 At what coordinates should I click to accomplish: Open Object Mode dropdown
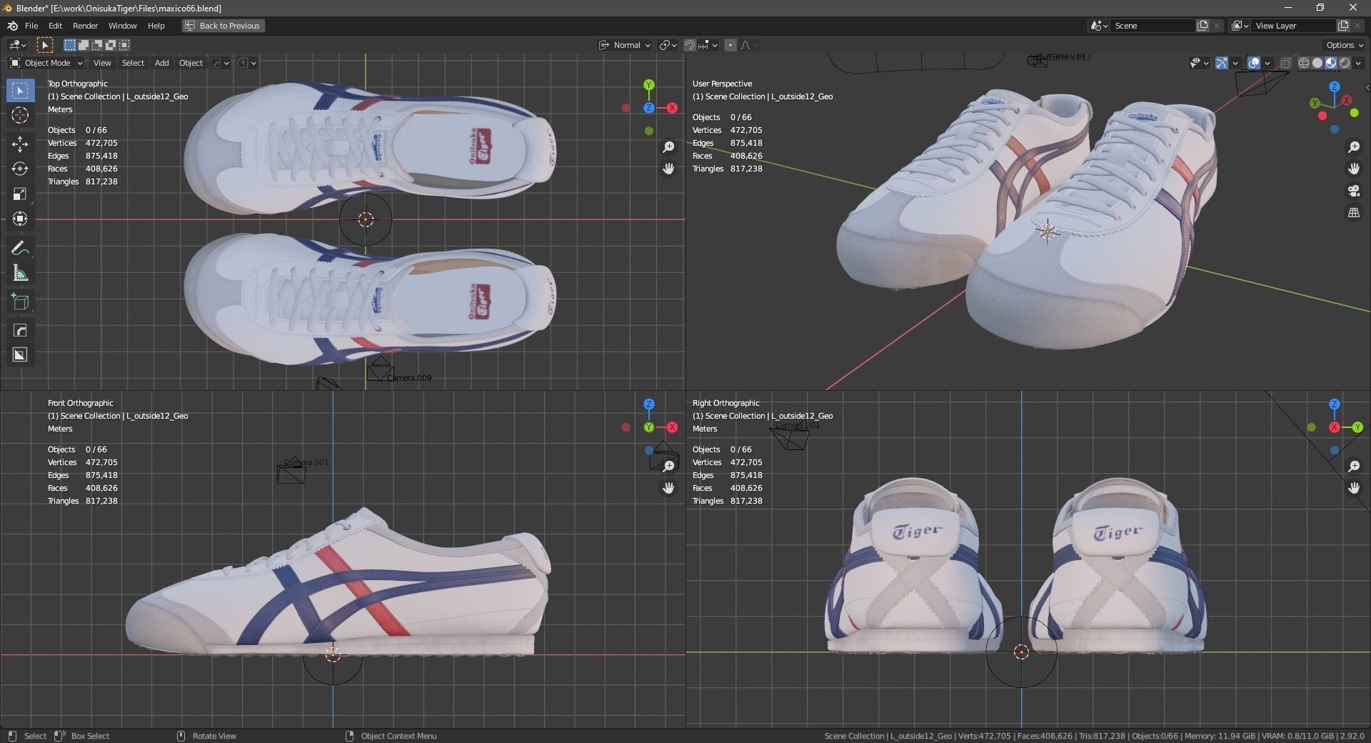46,64
